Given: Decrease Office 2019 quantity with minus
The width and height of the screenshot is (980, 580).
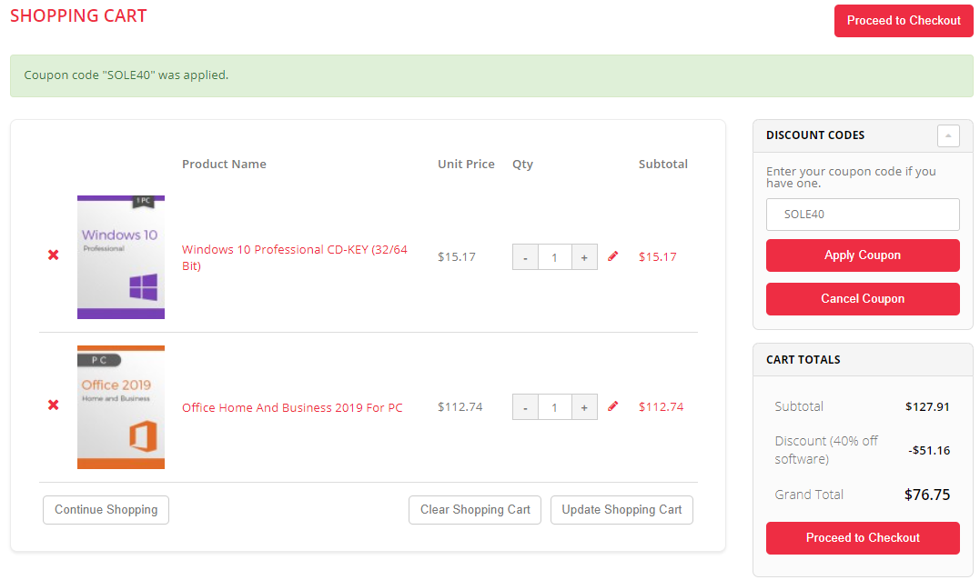Looking at the screenshot, I should click(x=525, y=407).
